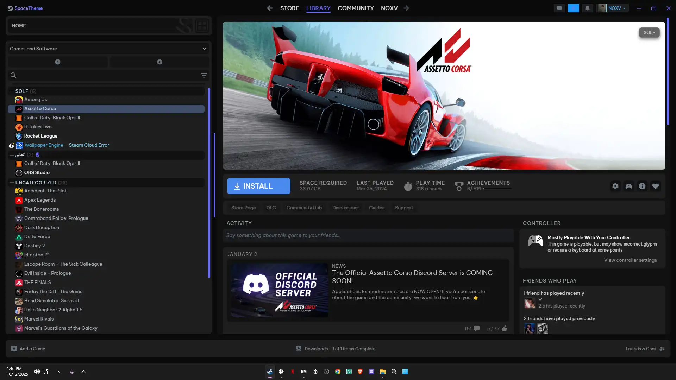
Task: Collapse the UNCATEGORIZED group
Action: pos(12,183)
